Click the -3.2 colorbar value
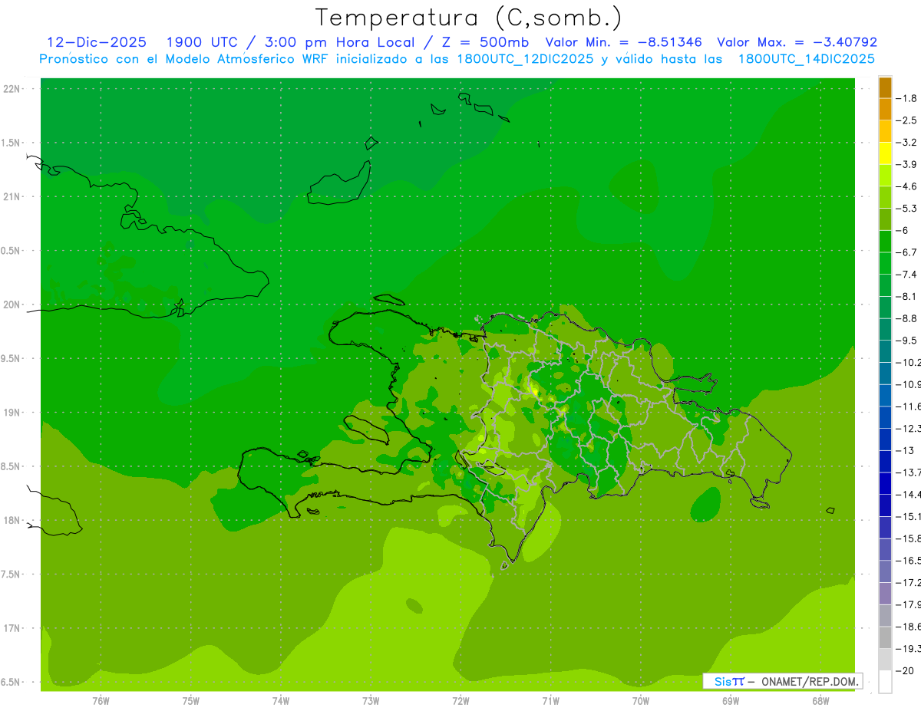Screen dimensions: 921x711 click(x=907, y=143)
